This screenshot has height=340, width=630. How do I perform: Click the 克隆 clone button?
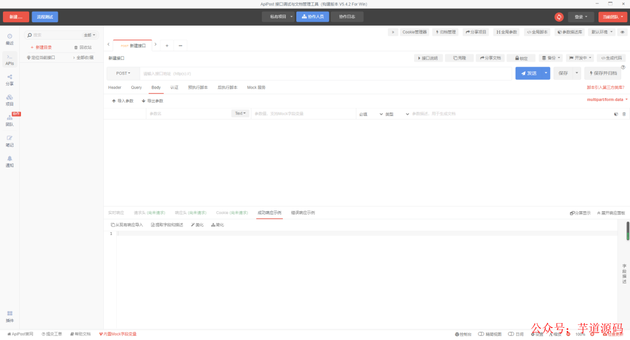pyautogui.click(x=459, y=58)
